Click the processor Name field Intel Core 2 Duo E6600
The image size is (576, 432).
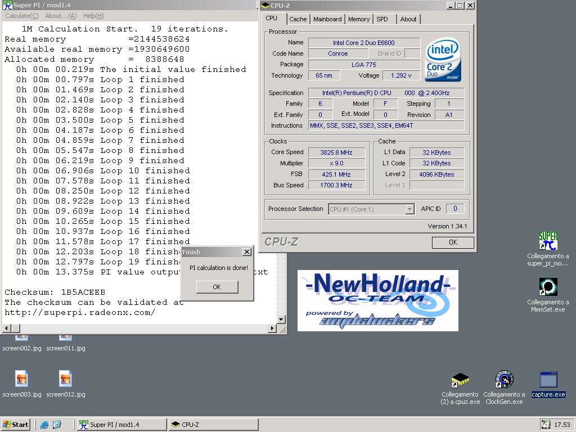pyautogui.click(x=364, y=43)
